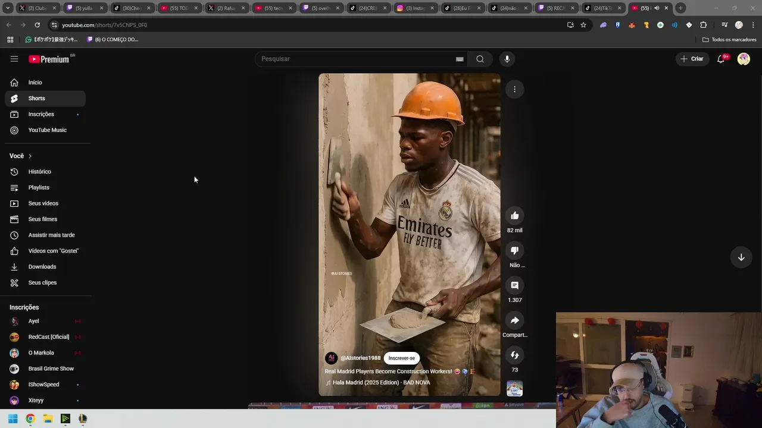
Task: Open Chrome media controls icon
Action: pos(724,25)
